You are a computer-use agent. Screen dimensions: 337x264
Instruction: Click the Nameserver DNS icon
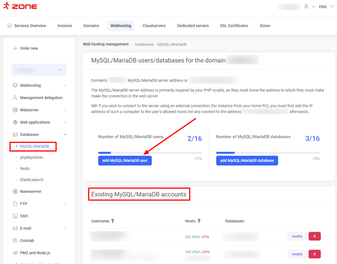coord(15,191)
